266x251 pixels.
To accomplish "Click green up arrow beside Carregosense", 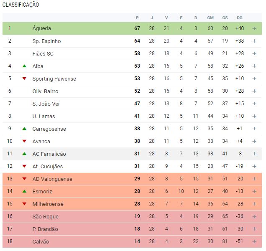I will [x=24, y=129].
